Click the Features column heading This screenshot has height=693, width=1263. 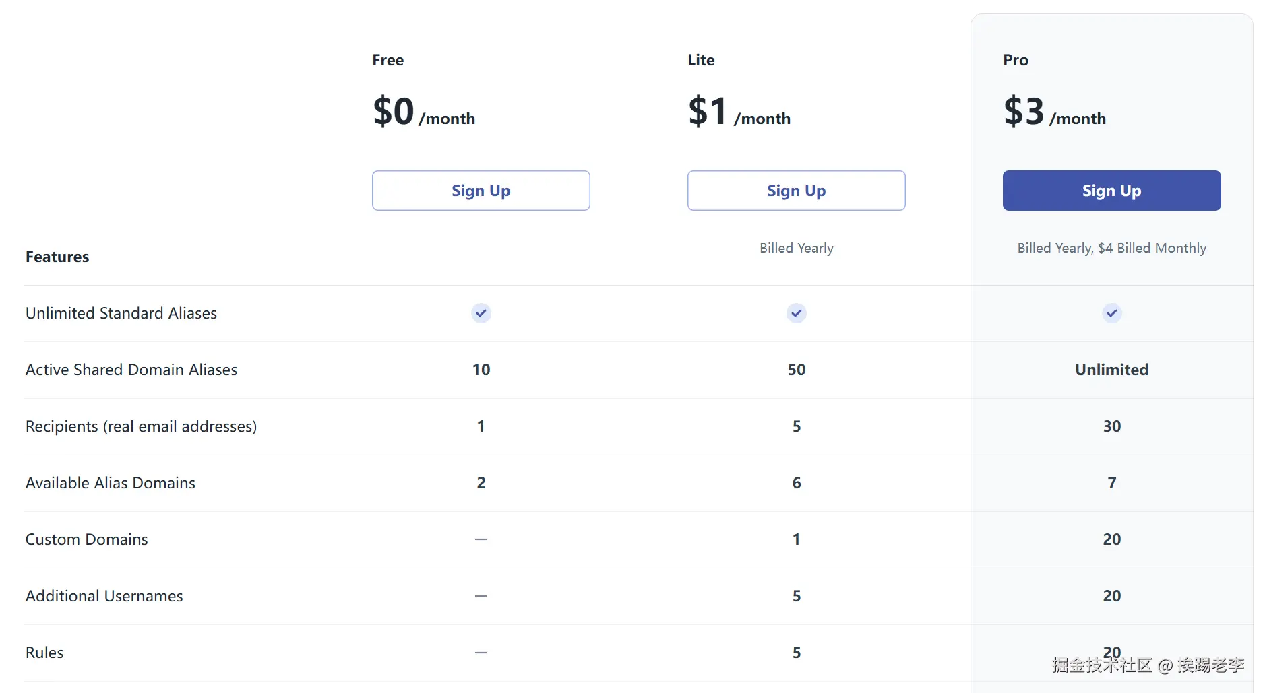(x=57, y=257)
